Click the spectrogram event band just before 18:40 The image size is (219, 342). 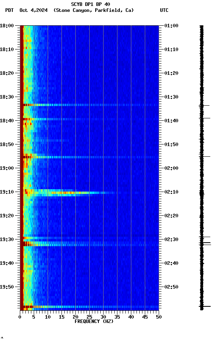(89, 119)
